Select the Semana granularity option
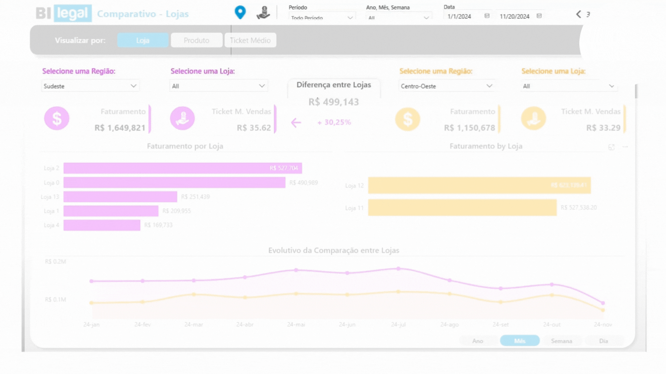 coord(561,341)
